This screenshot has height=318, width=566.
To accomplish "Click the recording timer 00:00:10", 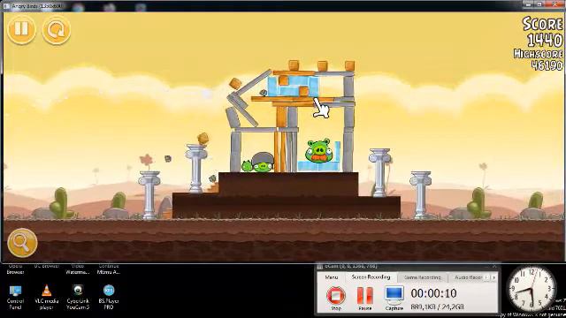I will 433,293.
